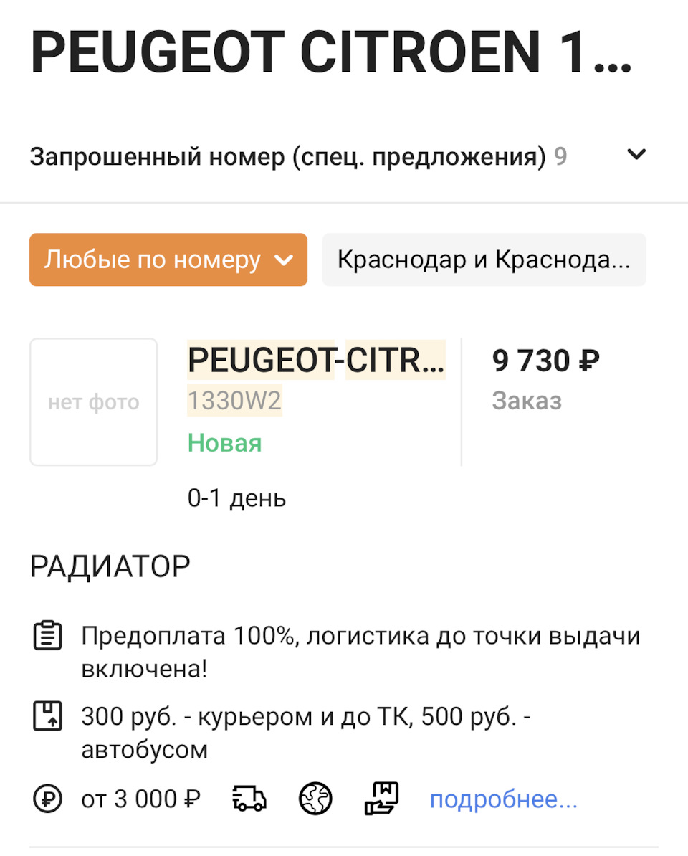Click the PEUGEOT-CITR product name link
Viewport: 688px width, 856px height.
tap(316, 360)
